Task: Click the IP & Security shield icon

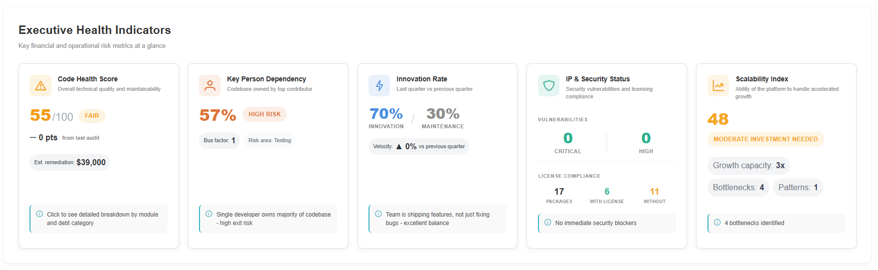Action: pos(548,86)
